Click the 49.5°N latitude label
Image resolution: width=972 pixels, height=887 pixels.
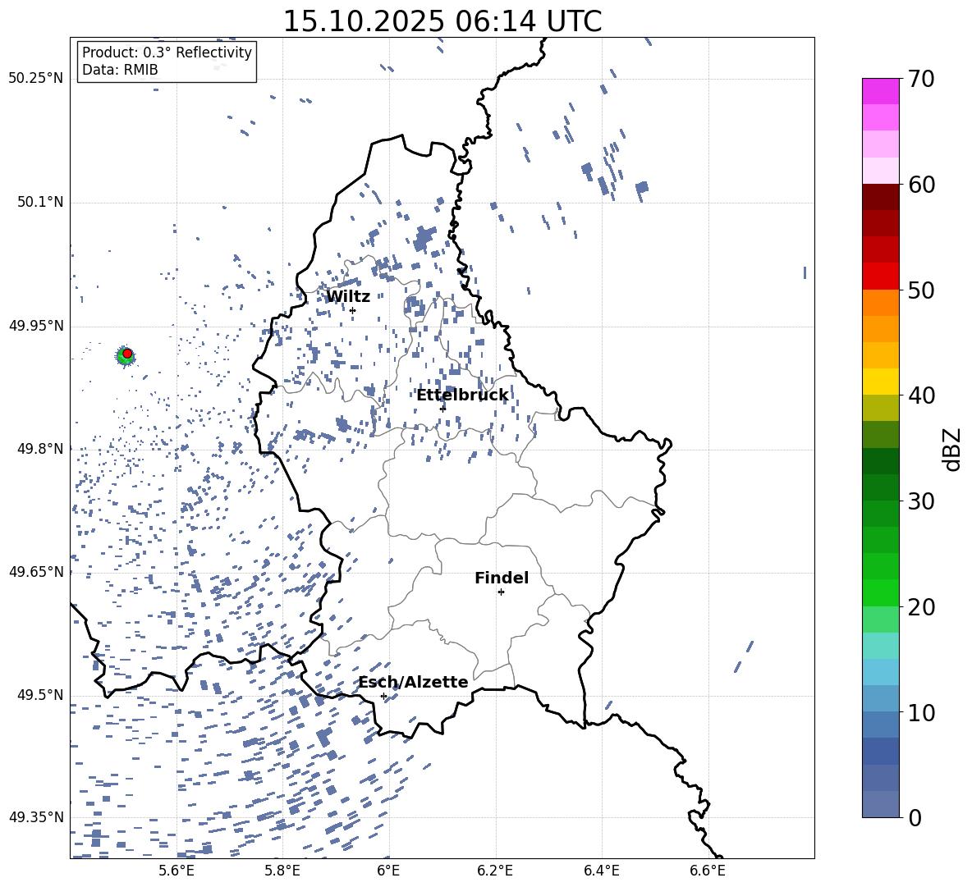(40, 695)
